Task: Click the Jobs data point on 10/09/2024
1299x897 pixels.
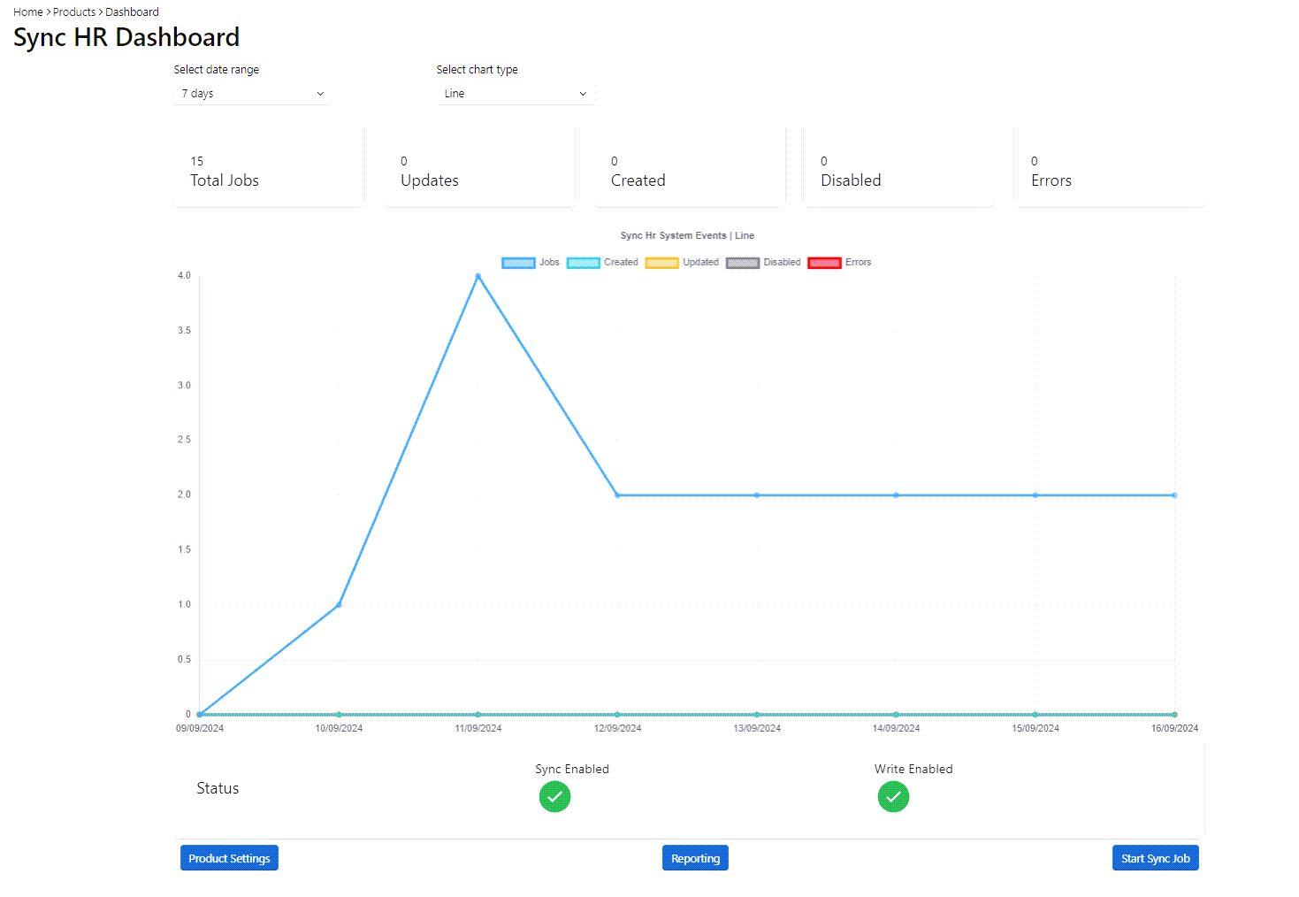Action: coord(339,605)
